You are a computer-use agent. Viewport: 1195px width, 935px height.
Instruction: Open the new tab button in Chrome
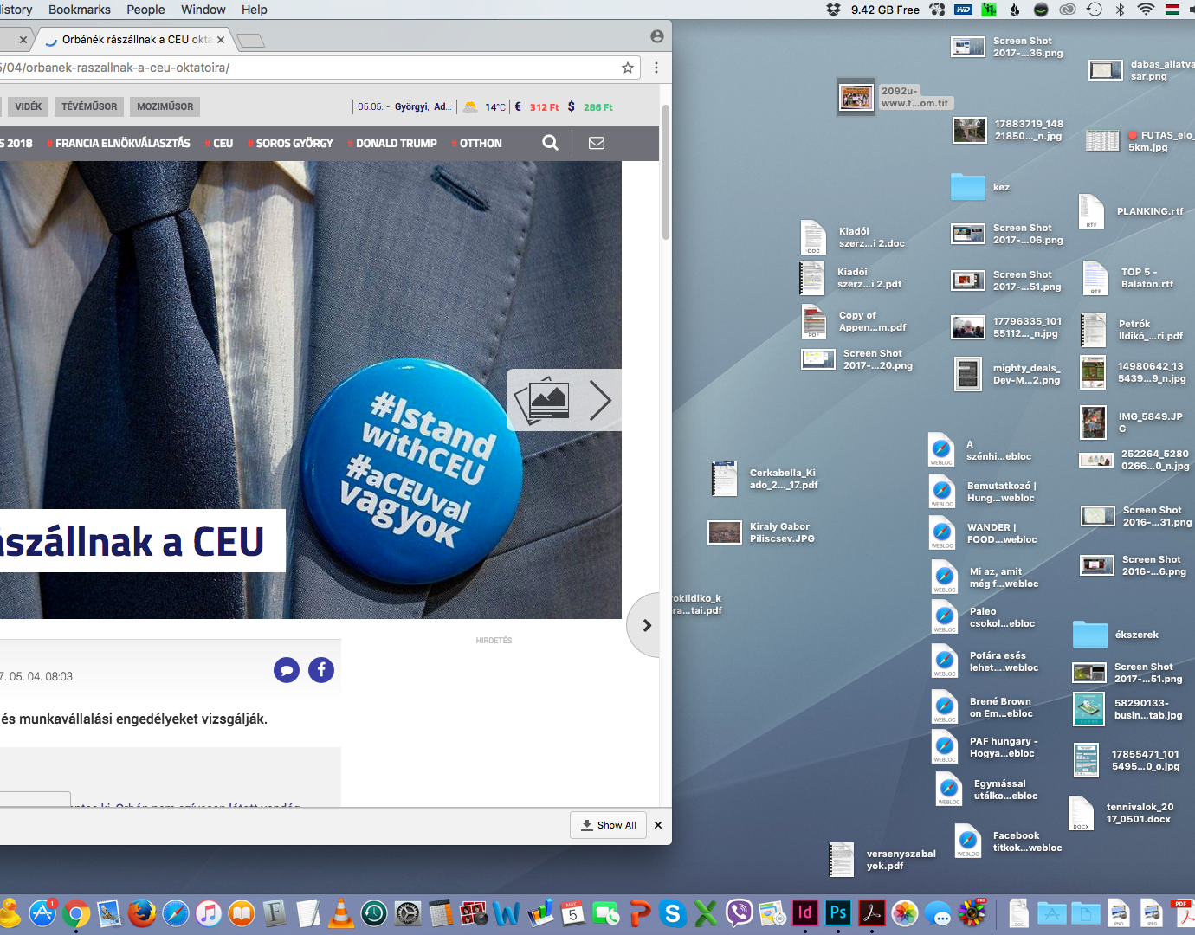click(250, 41)
